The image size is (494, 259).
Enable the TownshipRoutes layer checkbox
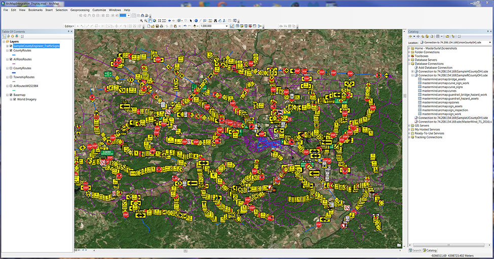(11, 77)
